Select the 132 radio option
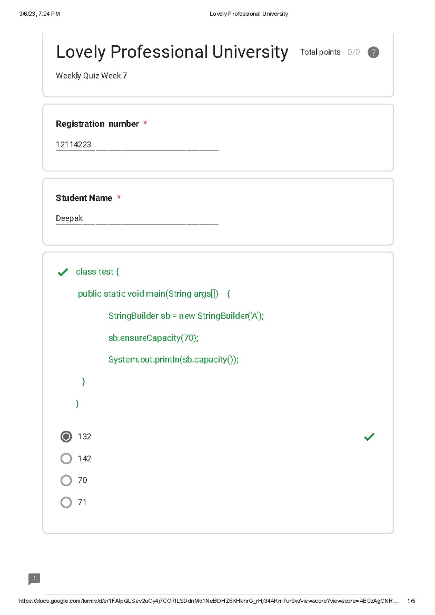The image size is (435, 615). pos(66,437)
